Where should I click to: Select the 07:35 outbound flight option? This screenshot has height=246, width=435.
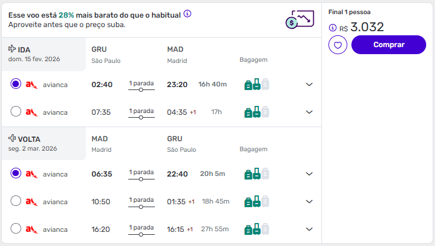point(16,112)
